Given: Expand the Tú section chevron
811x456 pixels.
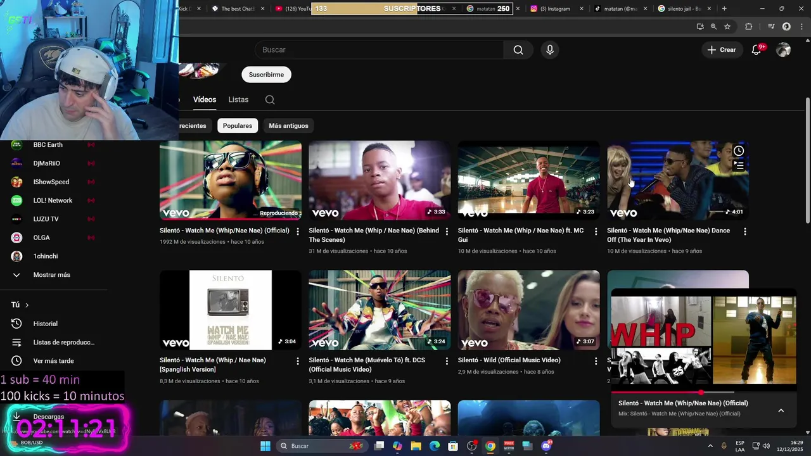Looking at the screenshot, I should tap(27, 305).
